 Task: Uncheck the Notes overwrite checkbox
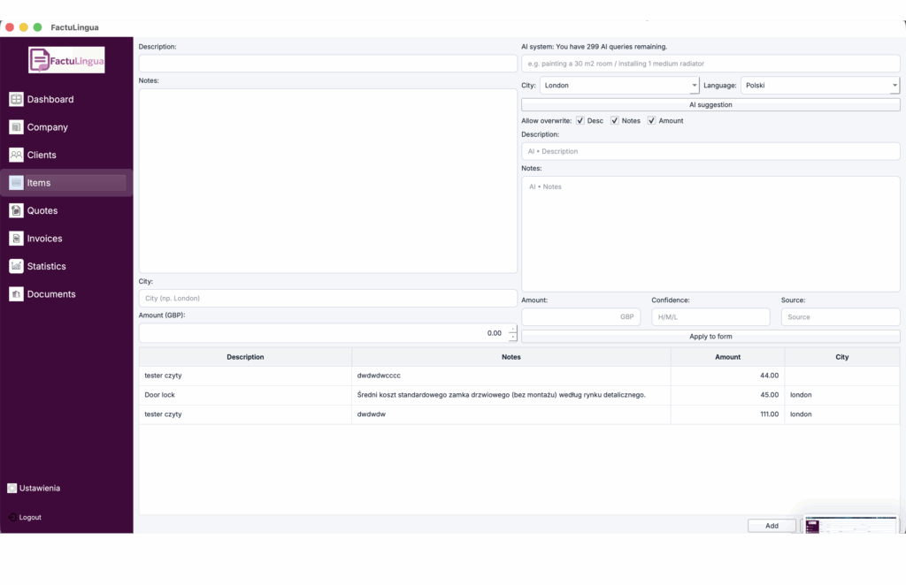point(615,121)
